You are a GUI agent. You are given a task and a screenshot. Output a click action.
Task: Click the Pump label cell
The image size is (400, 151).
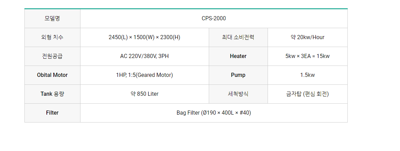tap(238, 75)
